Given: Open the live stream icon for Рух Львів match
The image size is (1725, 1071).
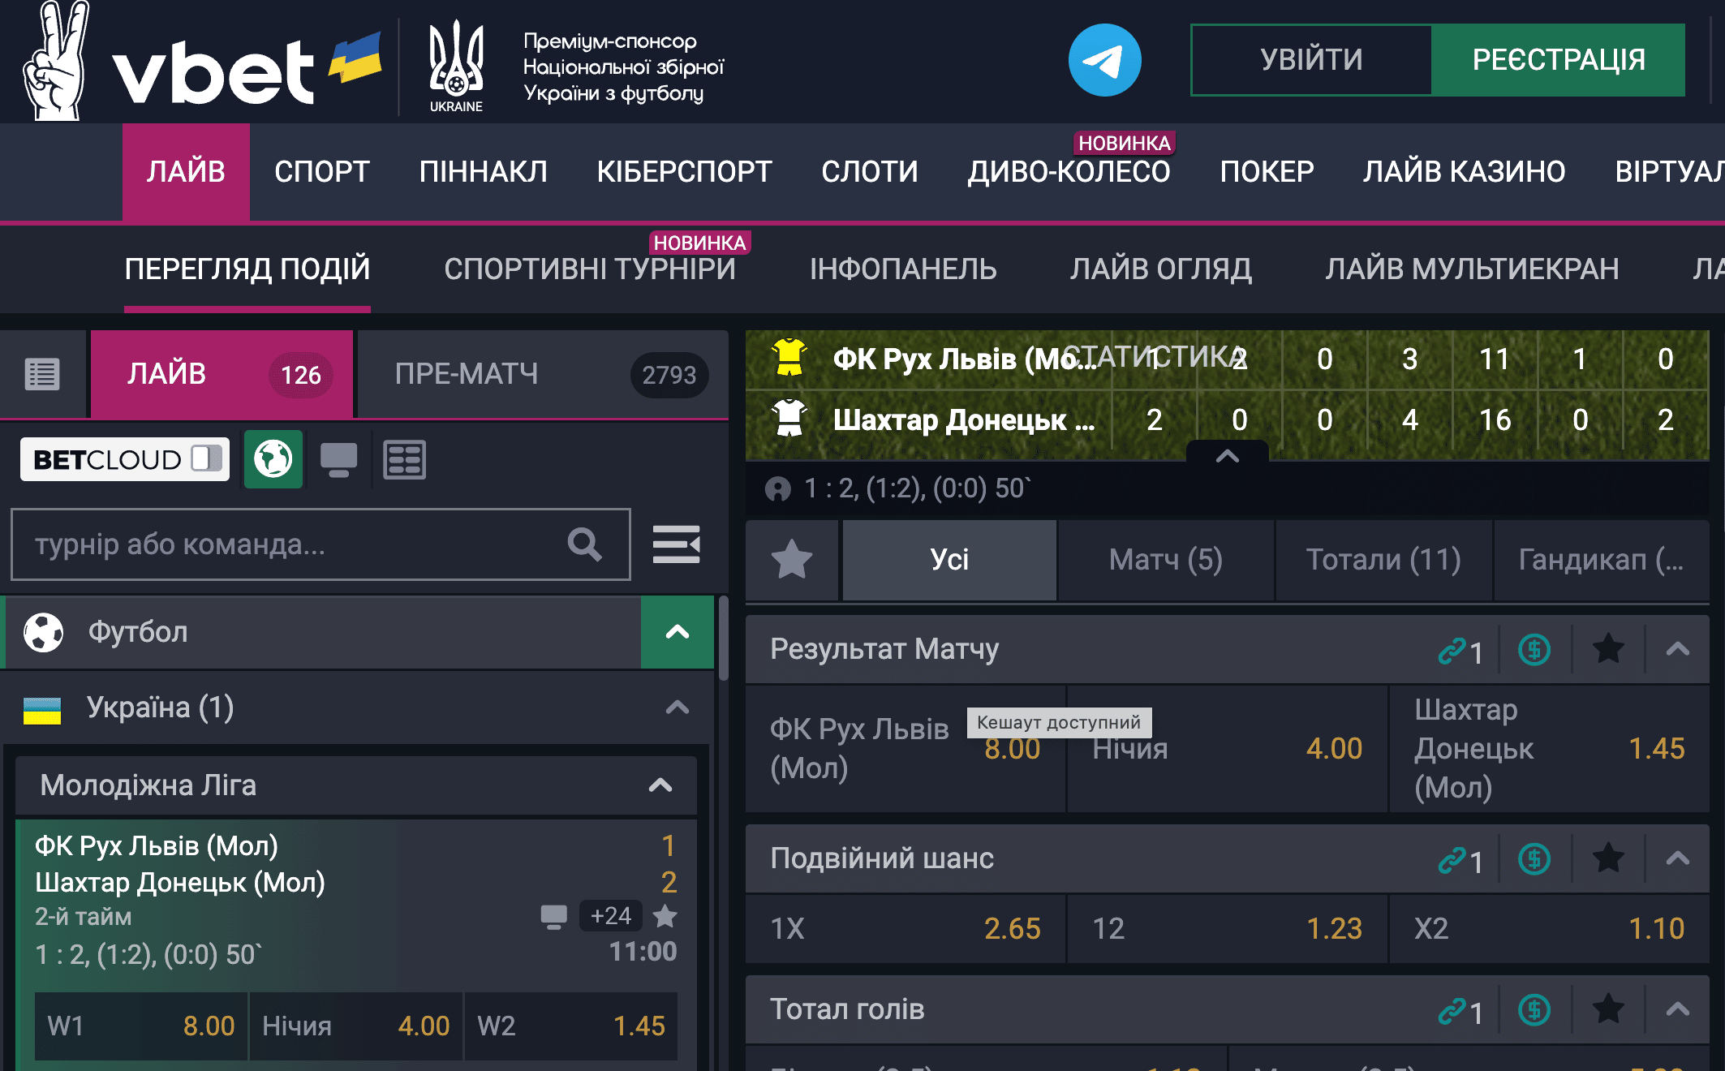Looking at the screenshot, I should 554,915.
